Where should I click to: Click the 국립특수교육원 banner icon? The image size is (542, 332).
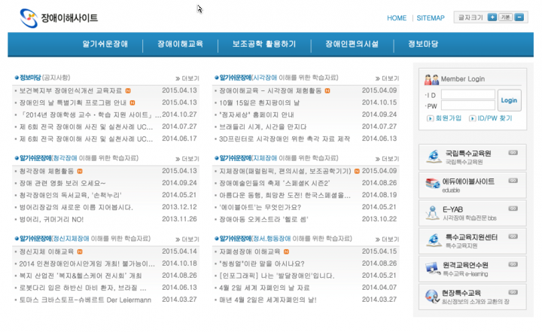click(x=434, y=157)
